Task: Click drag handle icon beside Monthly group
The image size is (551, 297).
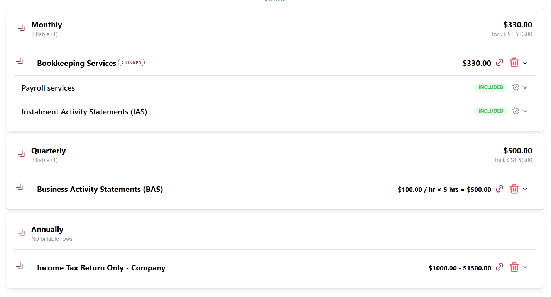Action: [21, 28]
